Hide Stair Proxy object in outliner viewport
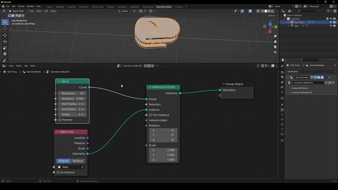Image resolution: width=338 pixels, height=190 pixels. point(331,22)
